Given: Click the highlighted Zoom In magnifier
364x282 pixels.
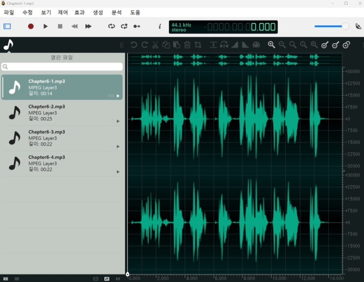Looking at the screenshot, I should [x=271, y=45].
